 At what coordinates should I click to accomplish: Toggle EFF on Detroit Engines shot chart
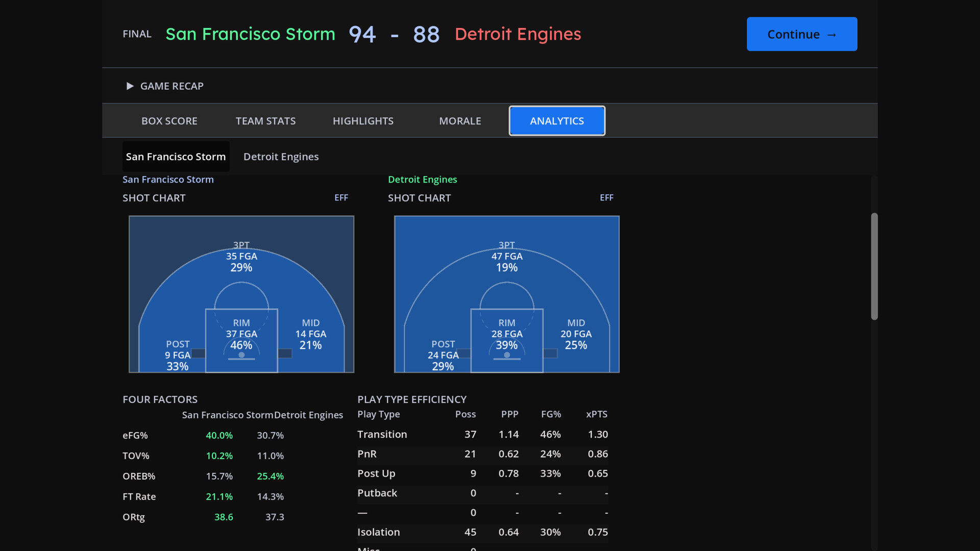pos(606,198)
